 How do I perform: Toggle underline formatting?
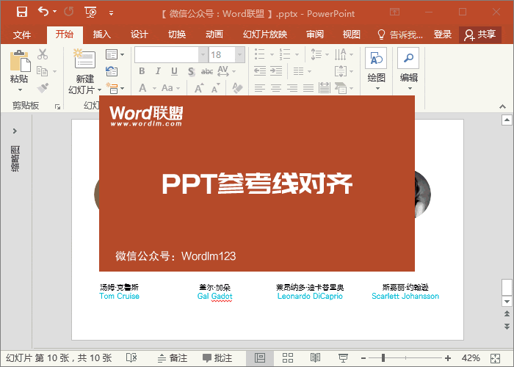pyautogui.click(x=174, y=71)
